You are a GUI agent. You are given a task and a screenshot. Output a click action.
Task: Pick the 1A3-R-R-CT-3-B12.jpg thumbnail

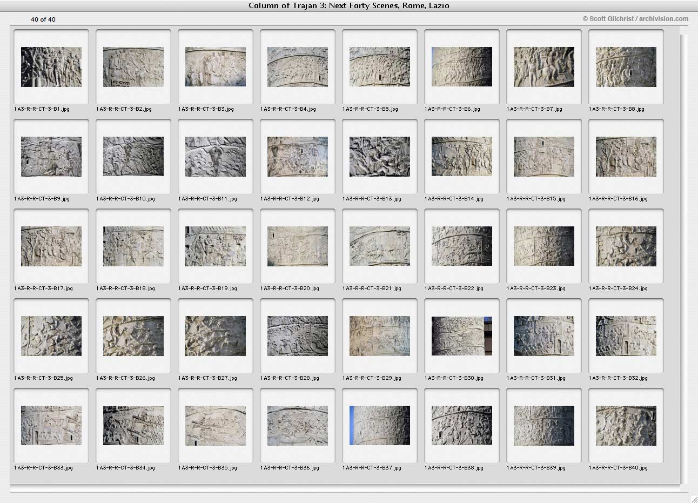click(298, 157)
